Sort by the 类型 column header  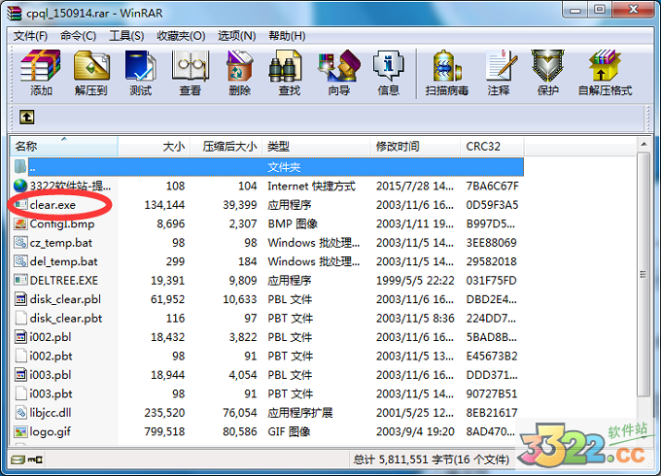point(316,146)
